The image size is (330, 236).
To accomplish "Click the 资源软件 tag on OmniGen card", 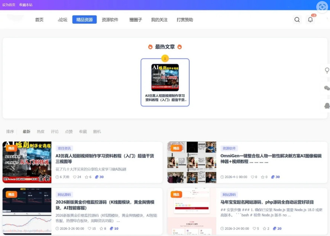I will click(229, 148).
